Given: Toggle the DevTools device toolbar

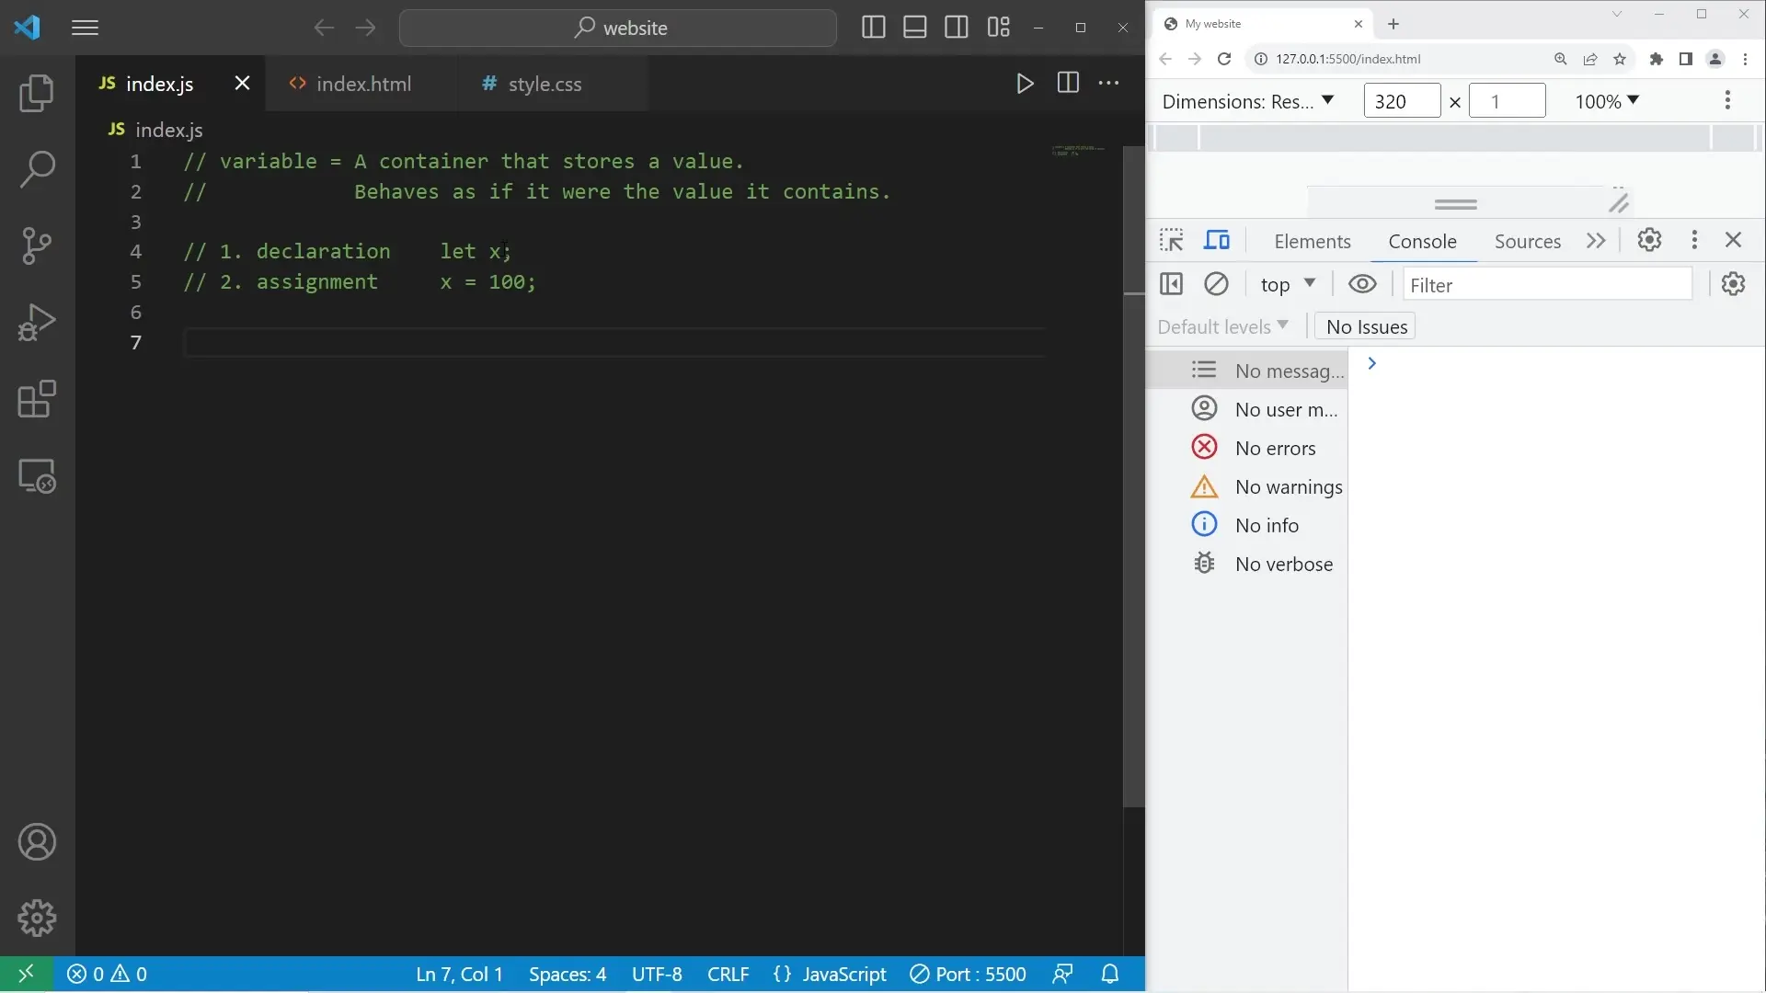Looking at the screenshot, I should pyautogui.click(x=1217, y=241).
